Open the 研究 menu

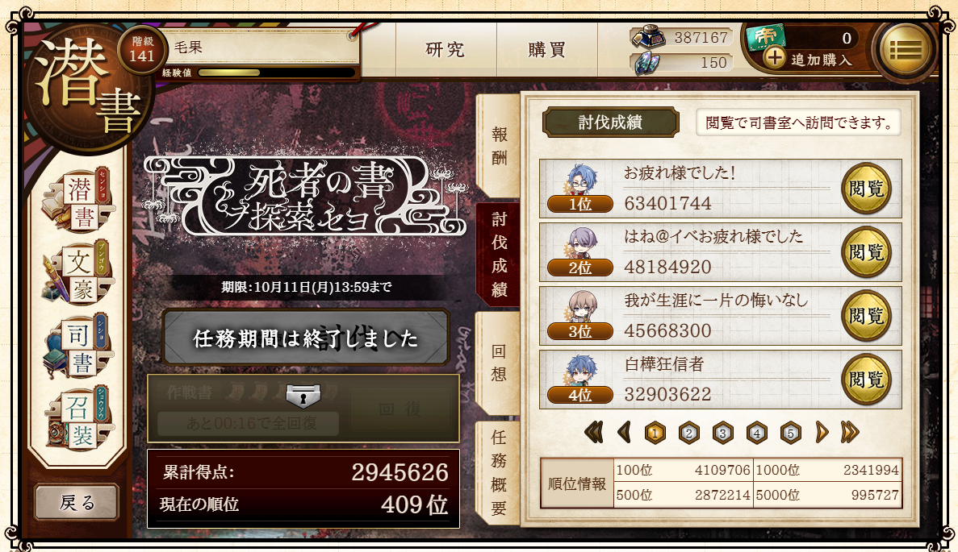point(446,49)
